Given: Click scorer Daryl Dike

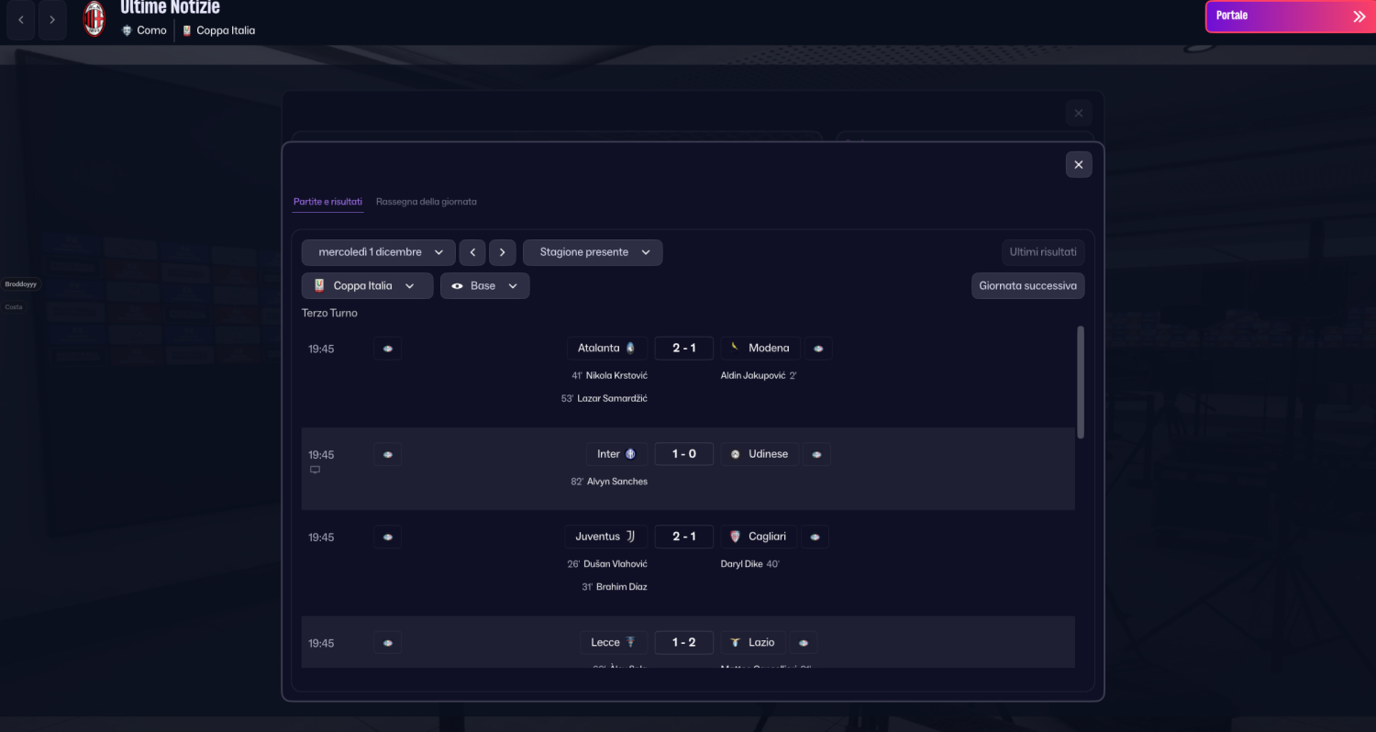Looking at the screenshot, I should 742,564.
